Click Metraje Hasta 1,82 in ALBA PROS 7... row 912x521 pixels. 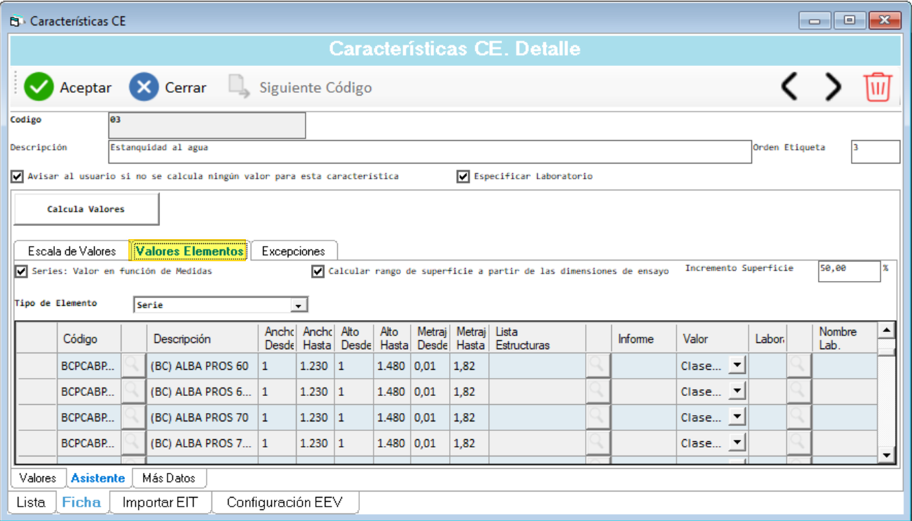pos(469,443)
